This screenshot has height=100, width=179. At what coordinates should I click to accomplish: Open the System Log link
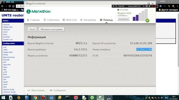(8, 39)
